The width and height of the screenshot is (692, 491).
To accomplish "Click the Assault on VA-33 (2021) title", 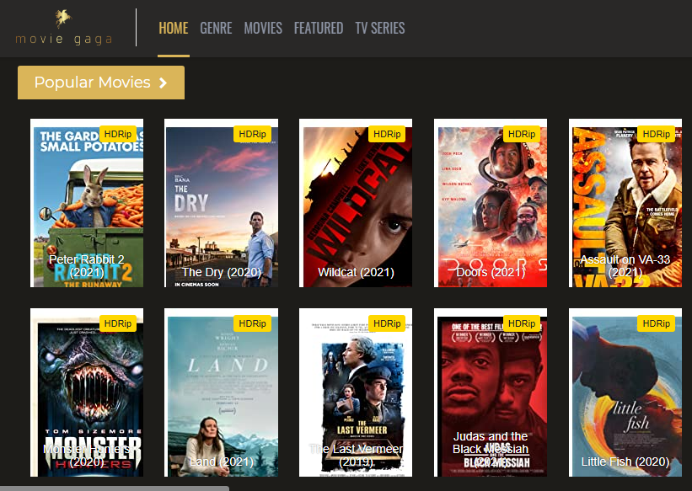I will (x=625, y=265).
